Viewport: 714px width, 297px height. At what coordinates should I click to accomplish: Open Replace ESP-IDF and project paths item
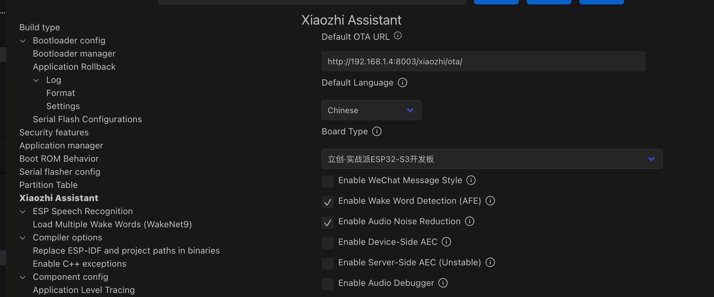tap(126, 251)
